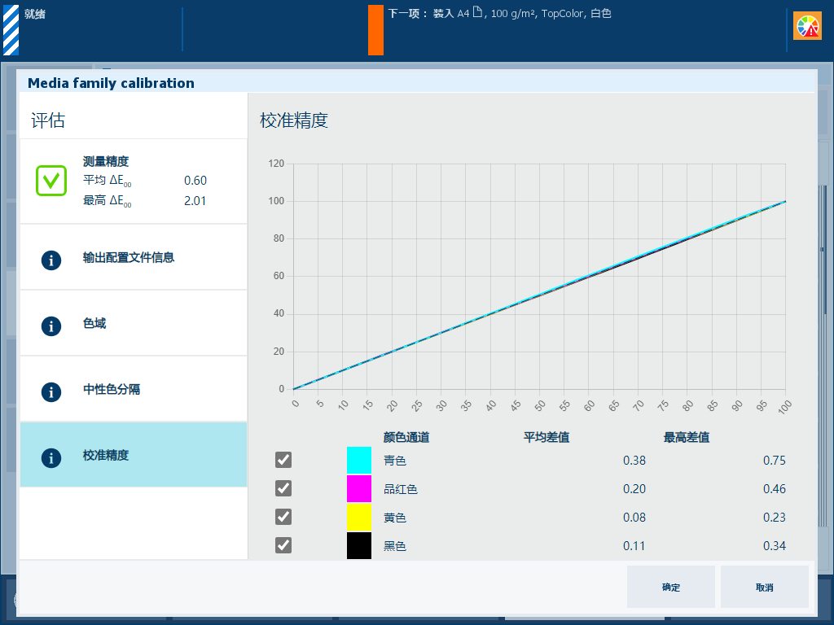Image resolution: width=834 pixels, height=625 pixels.
Task: Toggle the 黄色 channel checkbox
Action: tap(283, 517)
